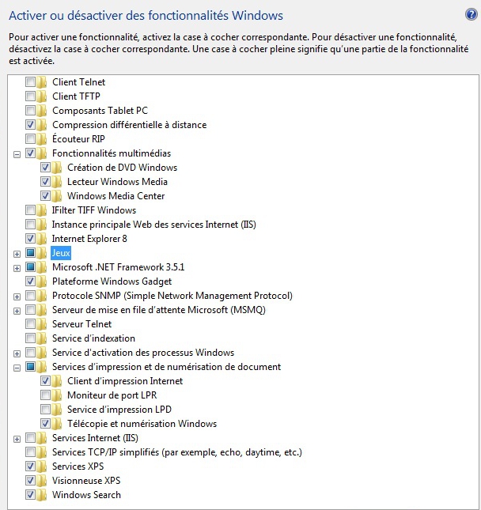Open the help icon at top right

[x=471, y=15]
